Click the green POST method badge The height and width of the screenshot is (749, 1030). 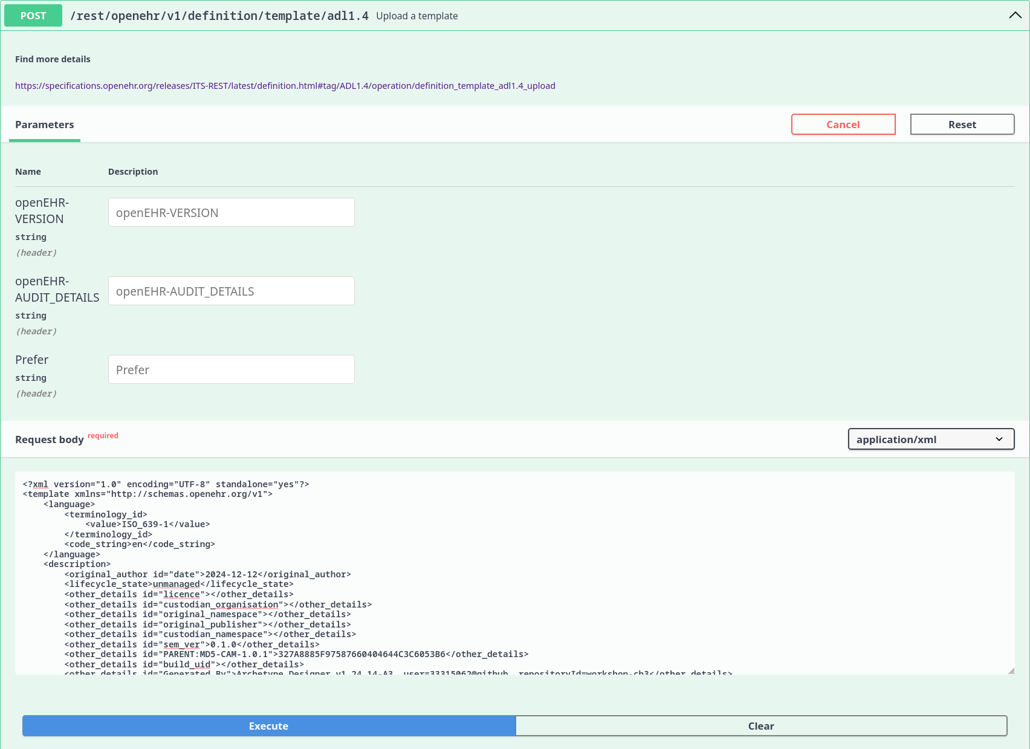point(33,16)
